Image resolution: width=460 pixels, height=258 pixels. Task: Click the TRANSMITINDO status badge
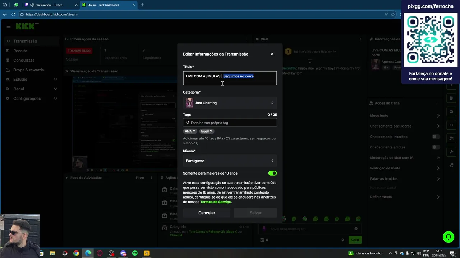79,51
